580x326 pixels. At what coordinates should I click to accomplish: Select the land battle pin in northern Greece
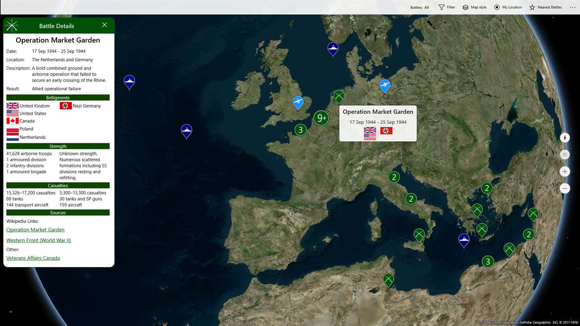[477, 210]
